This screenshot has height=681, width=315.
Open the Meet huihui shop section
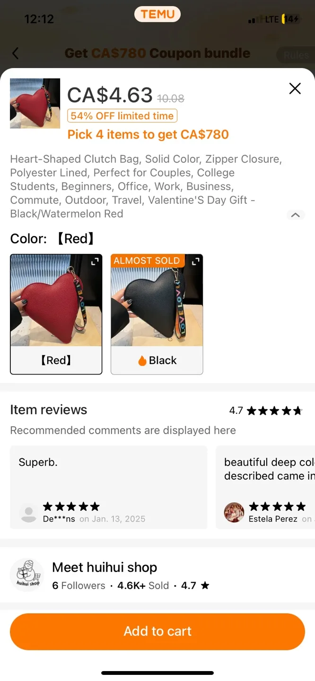pos(105,567)
